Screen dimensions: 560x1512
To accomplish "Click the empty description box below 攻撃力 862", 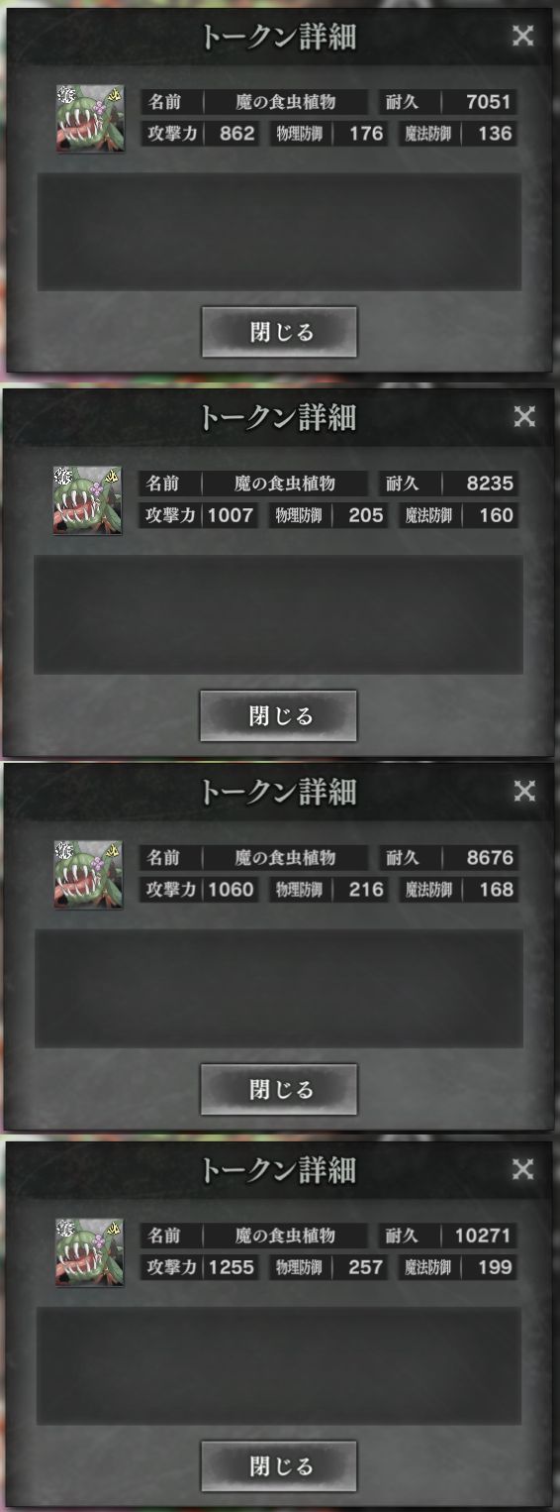I will tap(280, 232).
